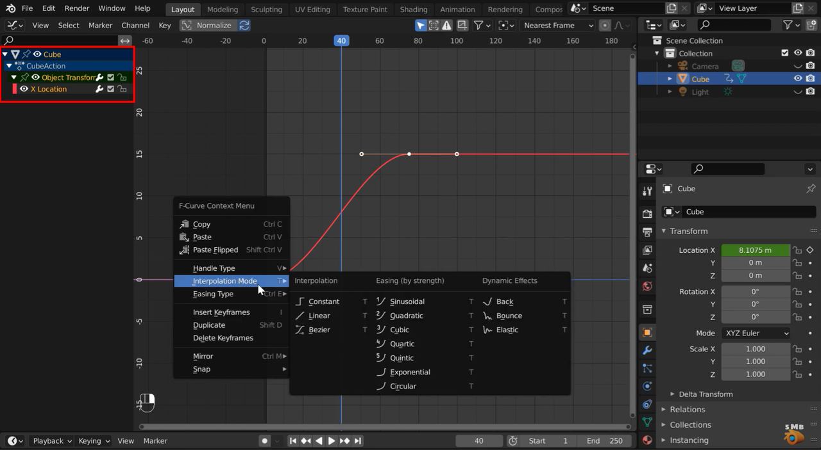The height and width of the screenshot is (450, 821).
Task: Open the Render menu in top bar
Action: pos(77,8)
